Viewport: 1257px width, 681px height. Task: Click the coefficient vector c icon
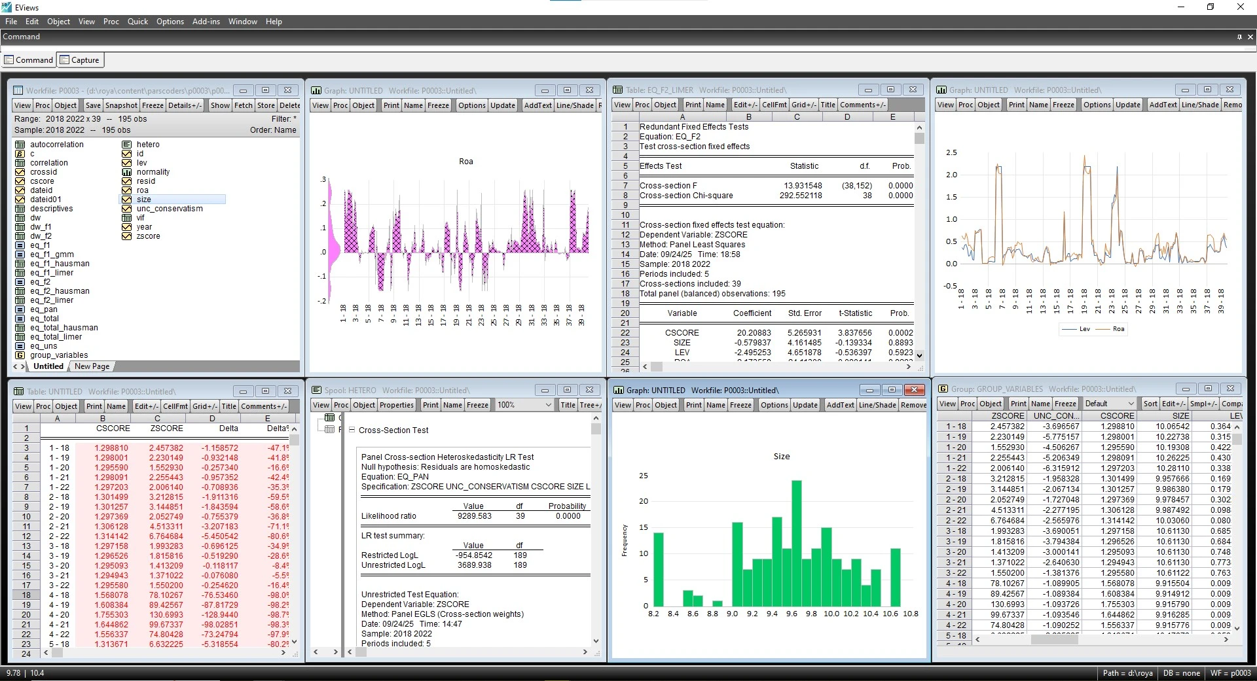click(x=20, y=154)
